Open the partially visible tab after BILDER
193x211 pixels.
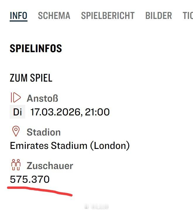click(x=187, y=15)
